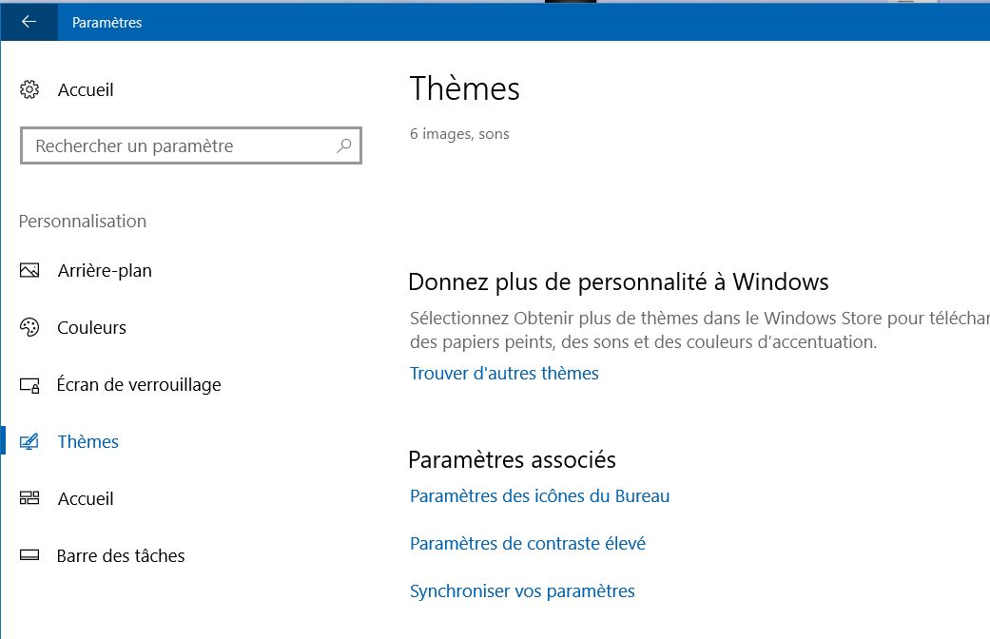This screenshot has width=990, height=639.
Task: Open Barre des tâches settings
Action: 121,556
